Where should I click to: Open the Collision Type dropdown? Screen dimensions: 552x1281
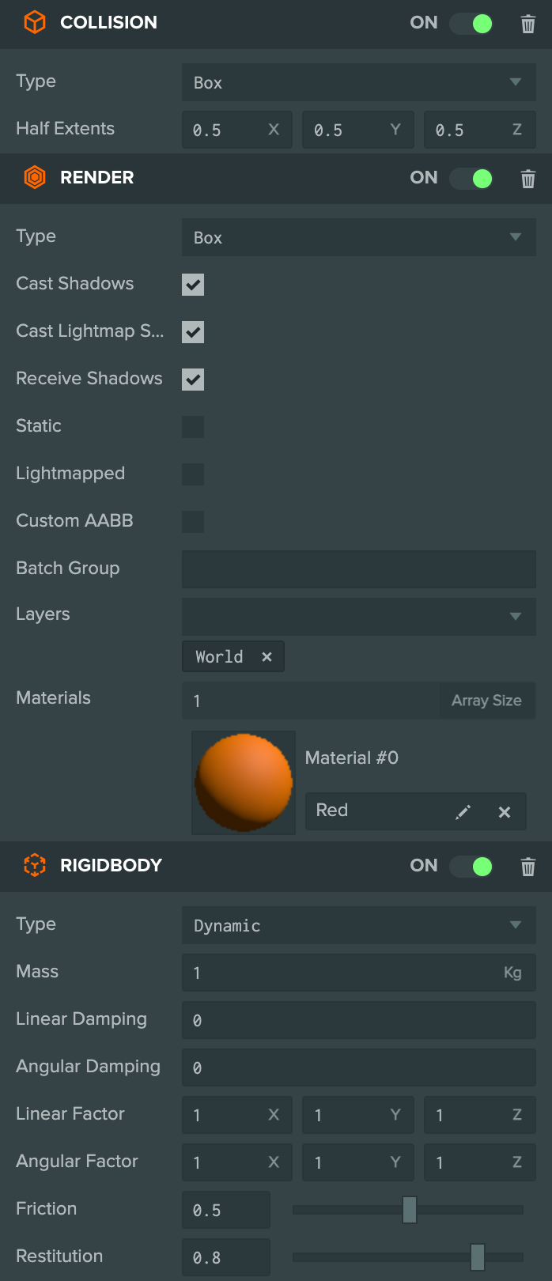[359, 82]
